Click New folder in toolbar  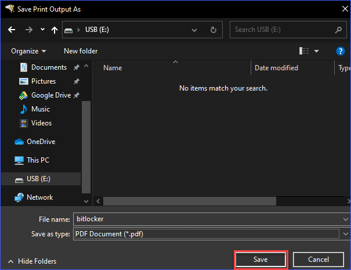coord(81,51)
